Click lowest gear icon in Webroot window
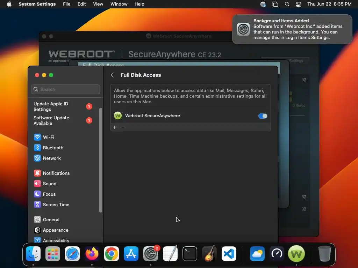This screenshot has height=268, width=358. tap(304, 209)
